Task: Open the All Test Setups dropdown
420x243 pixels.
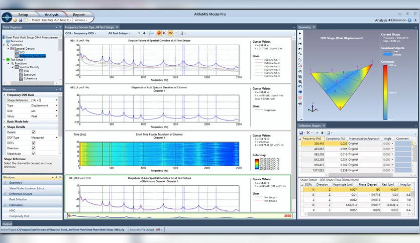Action: pos(119,33)
